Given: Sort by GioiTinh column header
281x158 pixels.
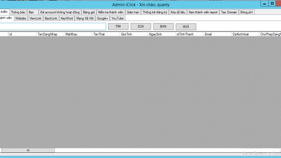Looking at the screenshot, I should [x=134, y=34].
